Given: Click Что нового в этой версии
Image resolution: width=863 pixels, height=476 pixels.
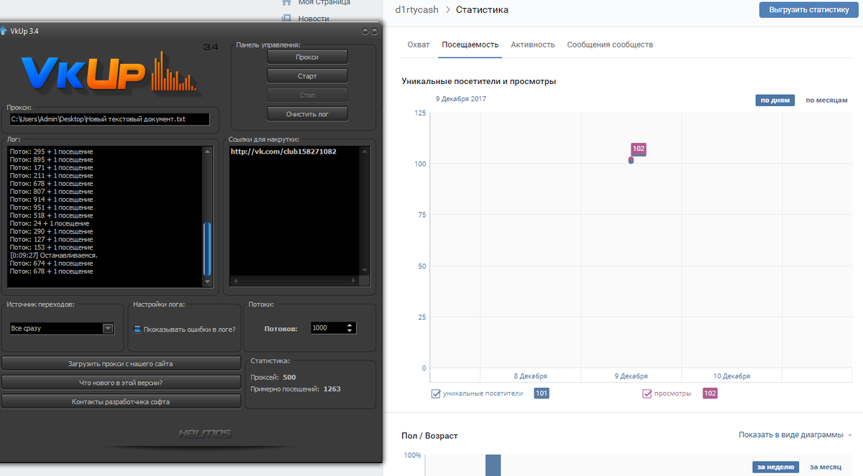Looking at the screenshot, I should coord(121,383).
